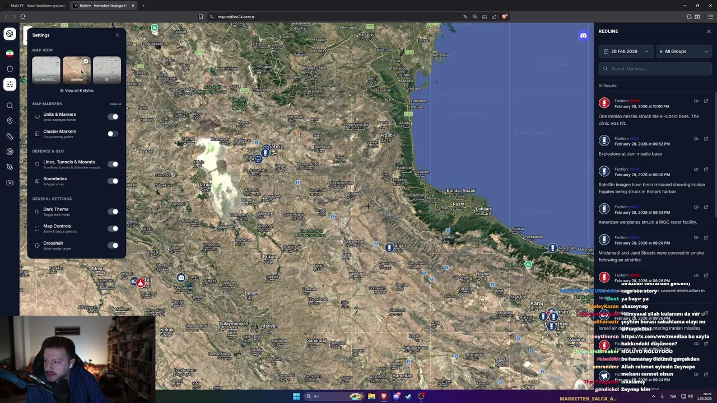
Task: Choose the Satellite map style thumbnail
Action: [x=76, y=69]
